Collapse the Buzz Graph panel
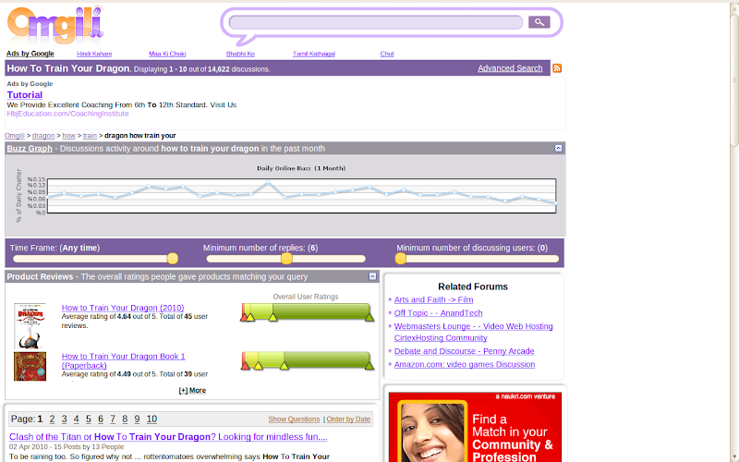The width and height of the screenshot is (739, 462). tap(558, 148)
